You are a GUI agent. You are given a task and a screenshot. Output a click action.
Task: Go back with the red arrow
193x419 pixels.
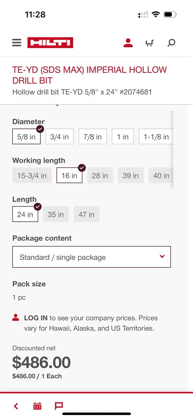tap(16, 406)
